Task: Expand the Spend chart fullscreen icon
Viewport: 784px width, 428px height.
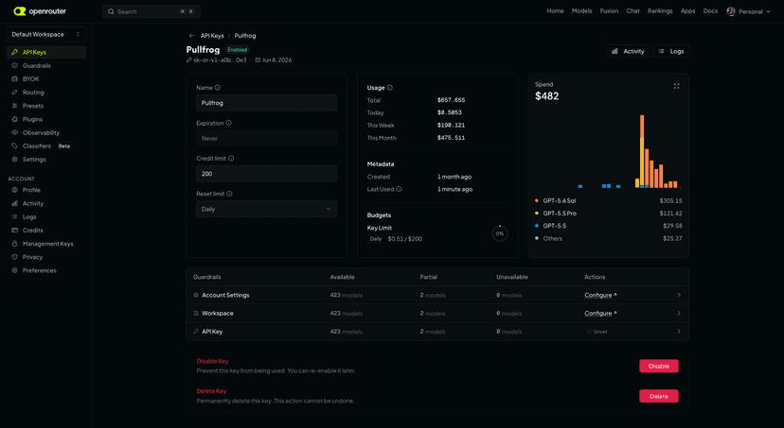Action: [676, 86]
